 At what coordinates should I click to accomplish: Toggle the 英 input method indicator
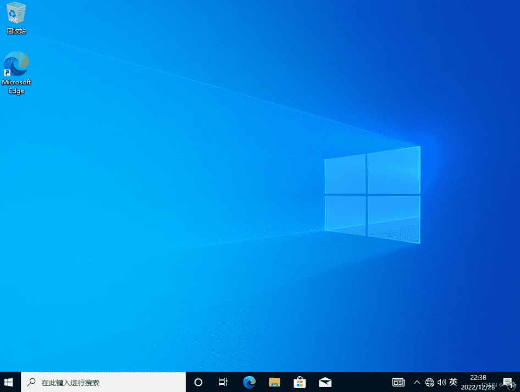click(x=453, y=382)
